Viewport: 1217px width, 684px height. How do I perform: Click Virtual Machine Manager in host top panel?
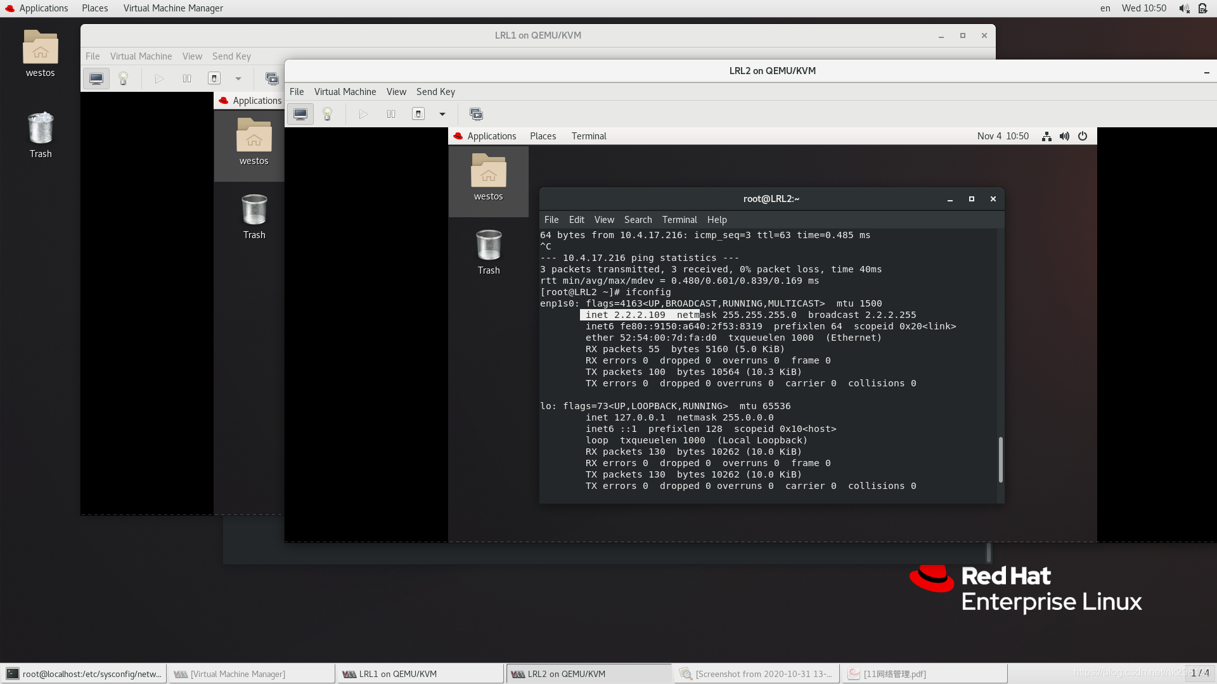[173, 8]
